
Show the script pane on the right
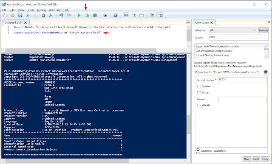(134, 15)
